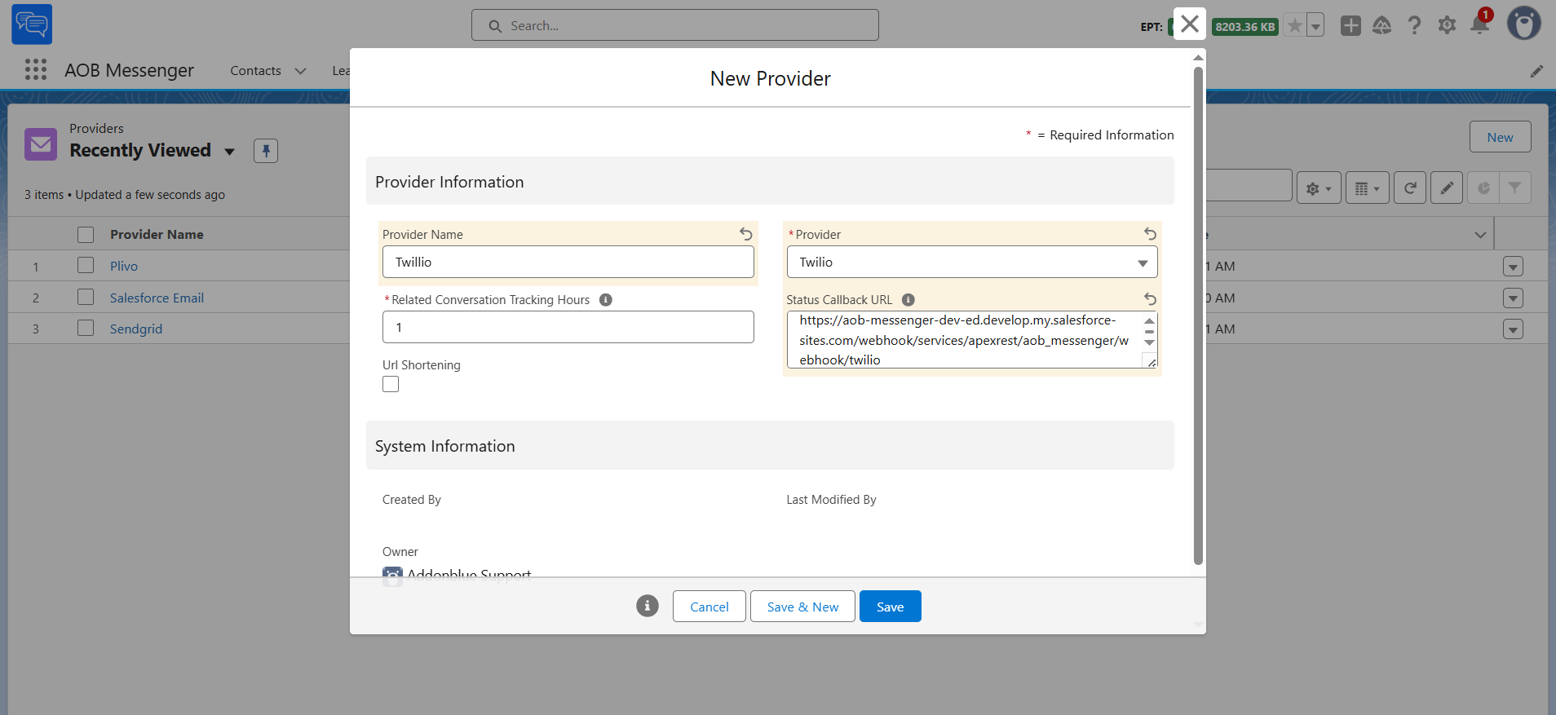
Task: Refresh the Providers list
Action: tap(1410, 188)
